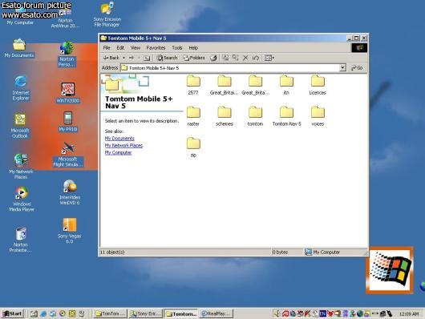Viewport: 425px width, 319px height.
Task: Switch to the RealPlay... taskbar button
Action: point(217,313)
